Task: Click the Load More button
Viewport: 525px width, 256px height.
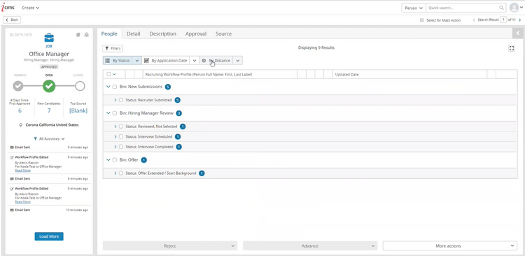Action: pos(49,236)
